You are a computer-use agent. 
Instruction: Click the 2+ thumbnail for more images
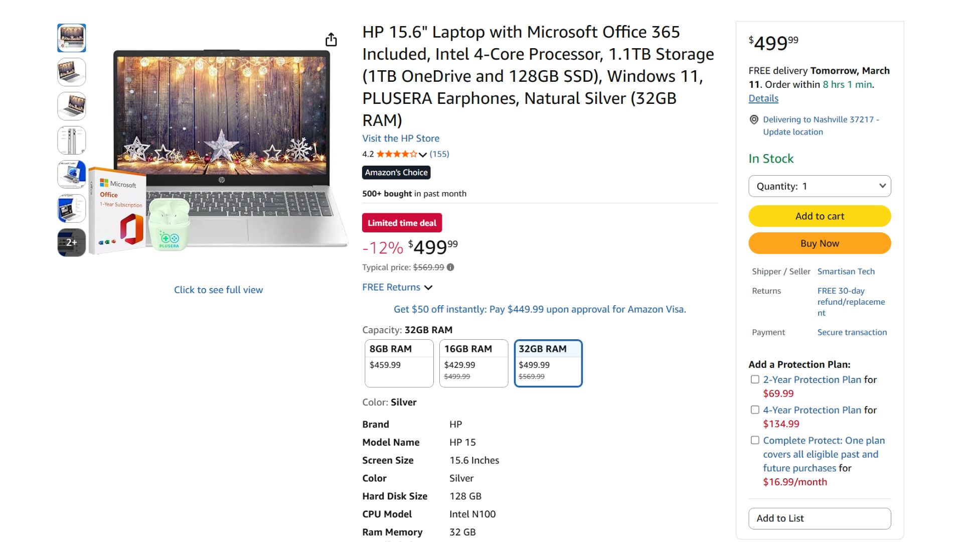71,242
